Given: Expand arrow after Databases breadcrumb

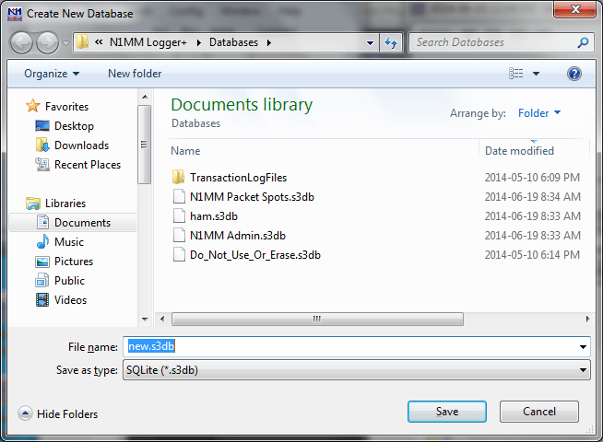Looking at the screenshot, I should [x=269, y=42].
